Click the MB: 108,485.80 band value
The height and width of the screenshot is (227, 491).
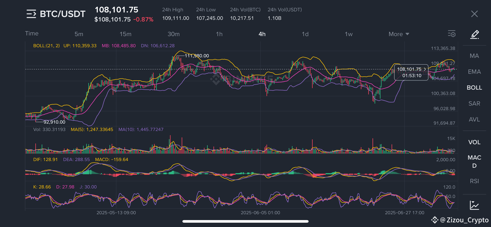pyautogui.click(x=119, y=46)
